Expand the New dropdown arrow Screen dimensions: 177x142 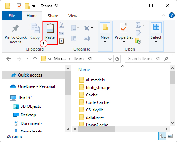coord(105,42)
